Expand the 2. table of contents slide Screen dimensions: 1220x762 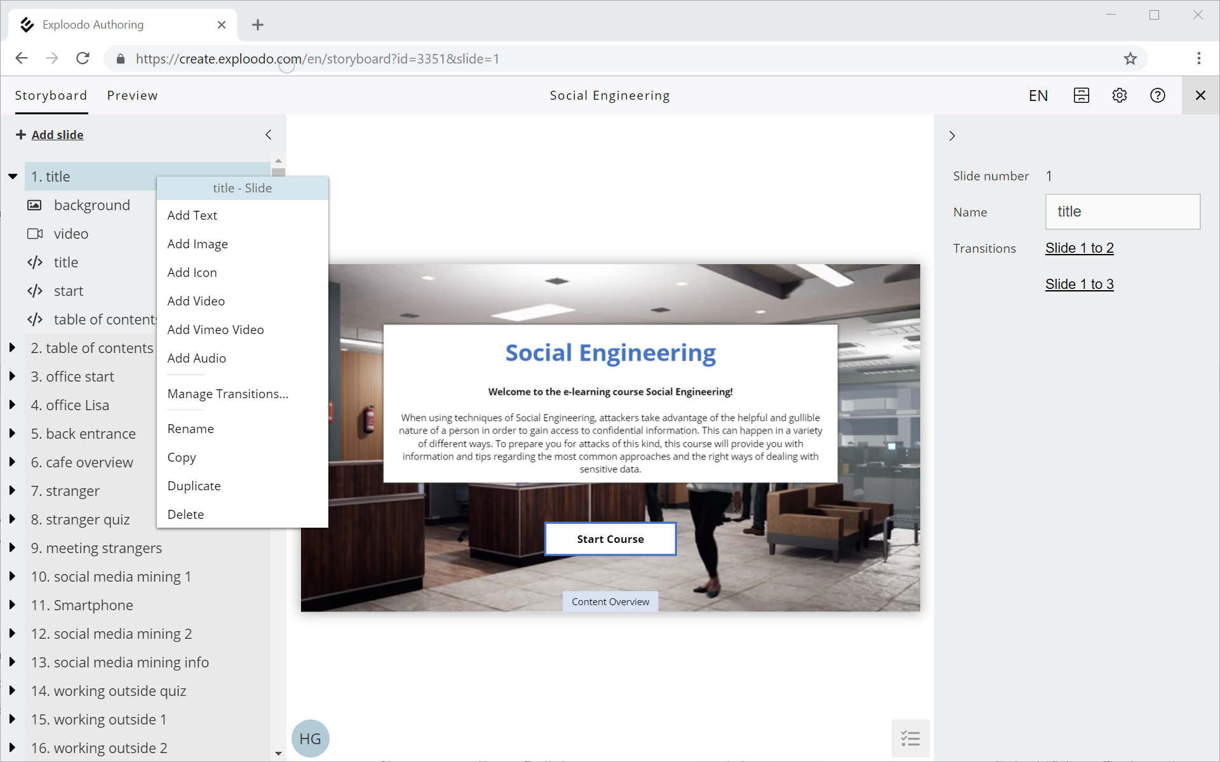[x=12, y=347]
